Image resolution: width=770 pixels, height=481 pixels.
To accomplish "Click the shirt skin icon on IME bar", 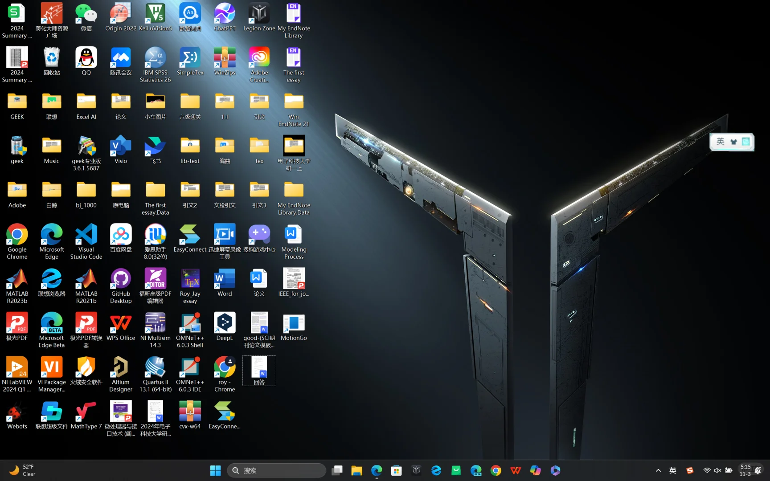I will [x=733, y=142].
